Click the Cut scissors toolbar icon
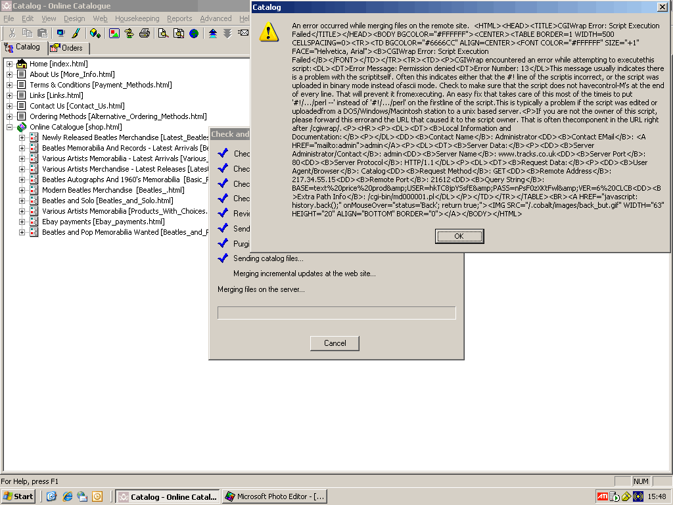Screen dimensions: 673x505 12,33
